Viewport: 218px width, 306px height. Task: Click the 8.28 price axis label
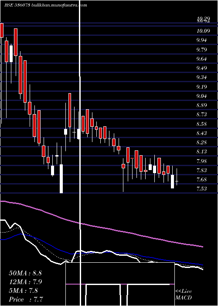coord(201,143)
